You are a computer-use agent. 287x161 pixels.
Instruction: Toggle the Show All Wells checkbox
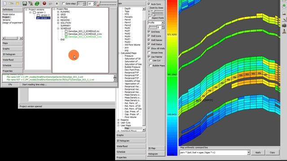tap(149, 49)
